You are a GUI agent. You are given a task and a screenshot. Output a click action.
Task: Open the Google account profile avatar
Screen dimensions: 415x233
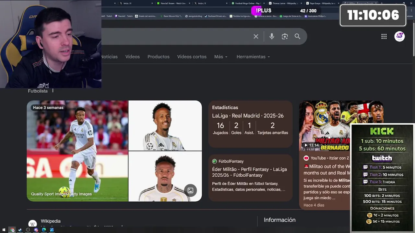pyautogui.click(x=399, y=36)
